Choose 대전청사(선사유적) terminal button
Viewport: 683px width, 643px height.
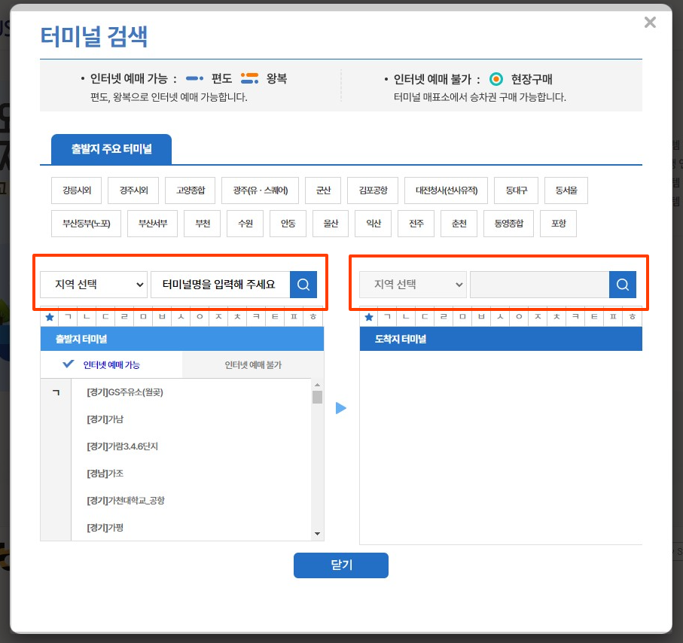(446, 190)
